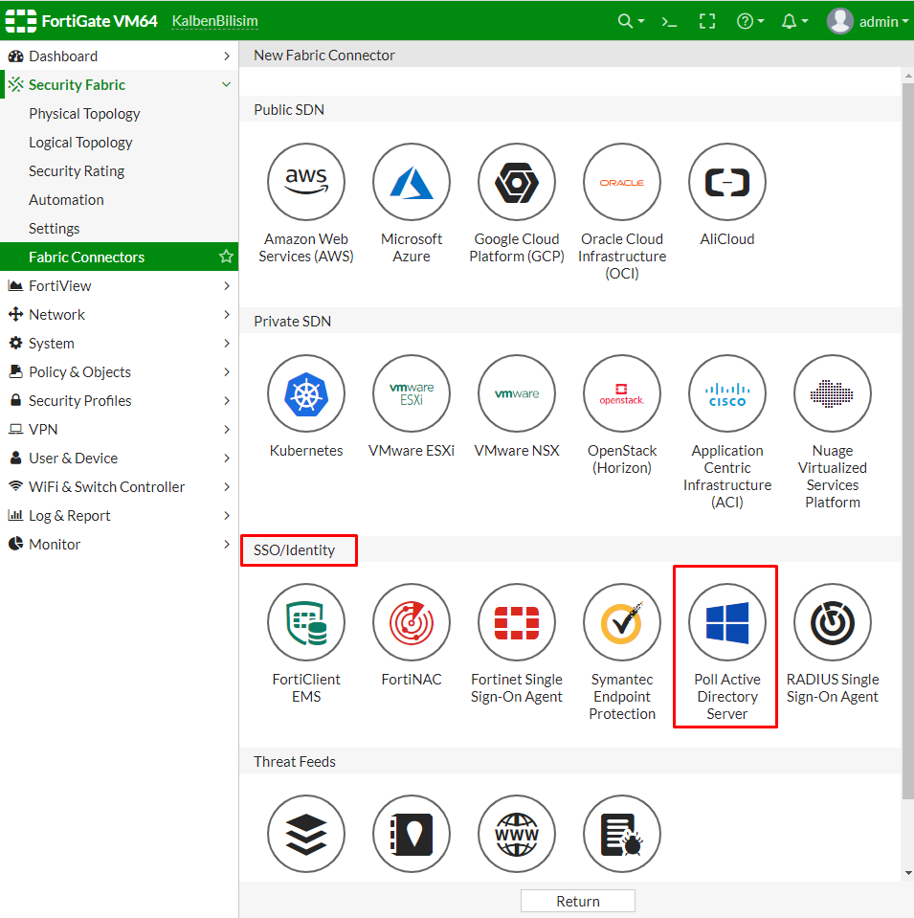The image size is (914, 918).
Task: Choose the RADIUS Single Sign-On Agent icon
Action: pos(833,622)
